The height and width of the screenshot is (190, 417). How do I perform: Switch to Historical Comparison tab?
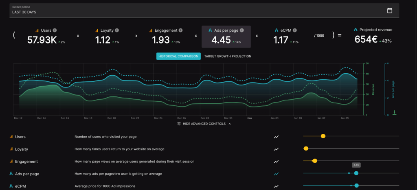coord(178,56)
